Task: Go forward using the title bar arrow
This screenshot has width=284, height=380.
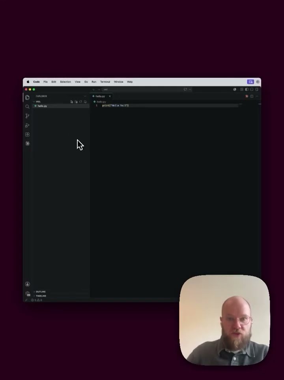Action: click(x=99, y=90)
